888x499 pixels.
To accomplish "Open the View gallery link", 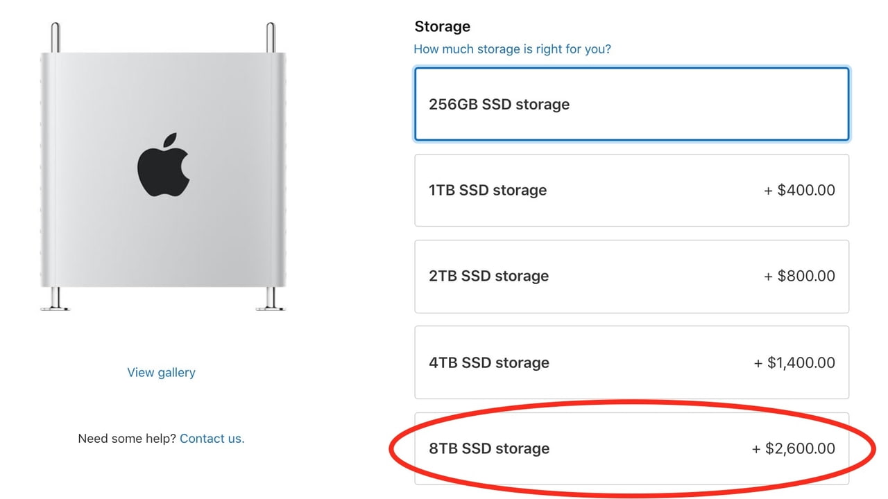I will tap(162, 372).
